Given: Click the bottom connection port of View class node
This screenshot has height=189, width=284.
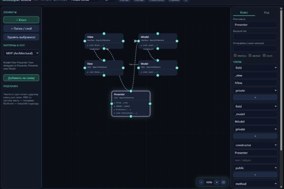Looking at the screenshot, I should pyautogui.click(x=104, y=75).
